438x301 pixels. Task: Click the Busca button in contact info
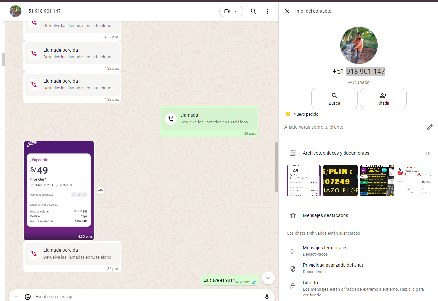tap(334, 98)
